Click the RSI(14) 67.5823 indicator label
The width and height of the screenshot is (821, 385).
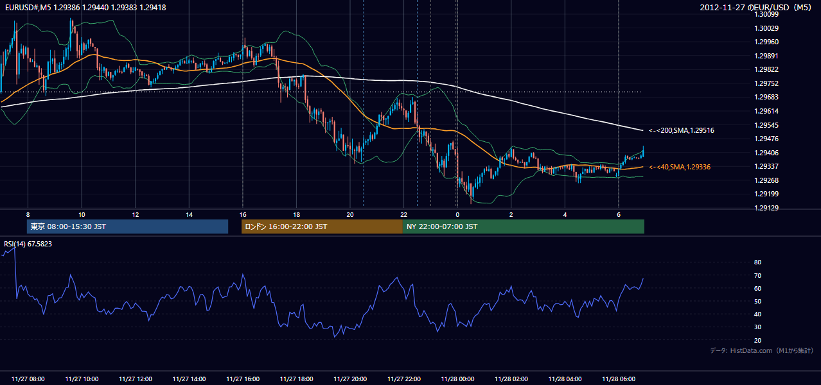[x=28, y=244]
